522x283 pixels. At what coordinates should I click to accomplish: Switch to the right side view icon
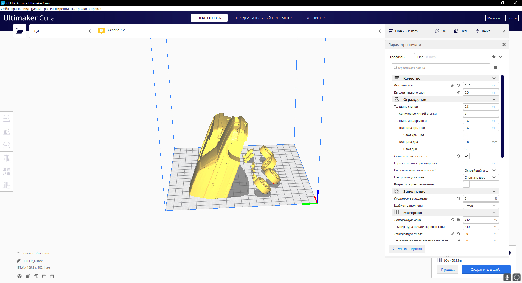tap(52, 276)
